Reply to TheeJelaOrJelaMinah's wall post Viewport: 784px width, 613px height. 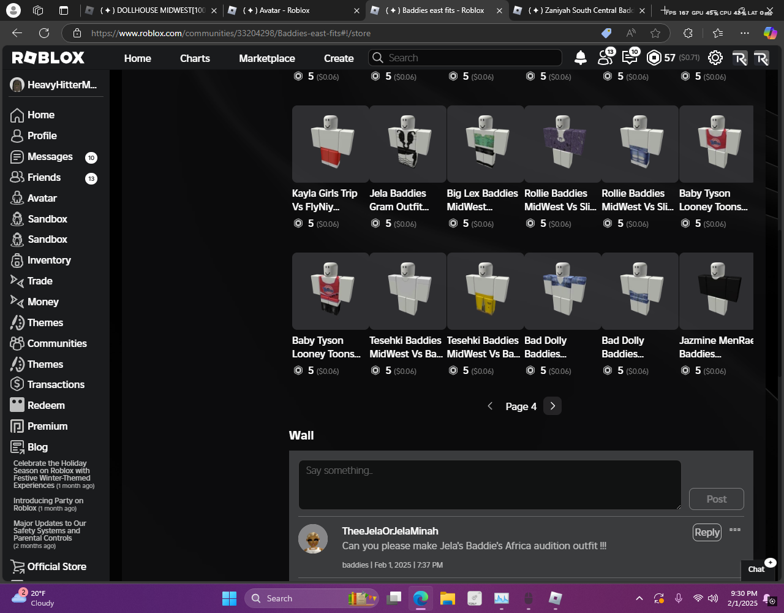tap(707, 533)
